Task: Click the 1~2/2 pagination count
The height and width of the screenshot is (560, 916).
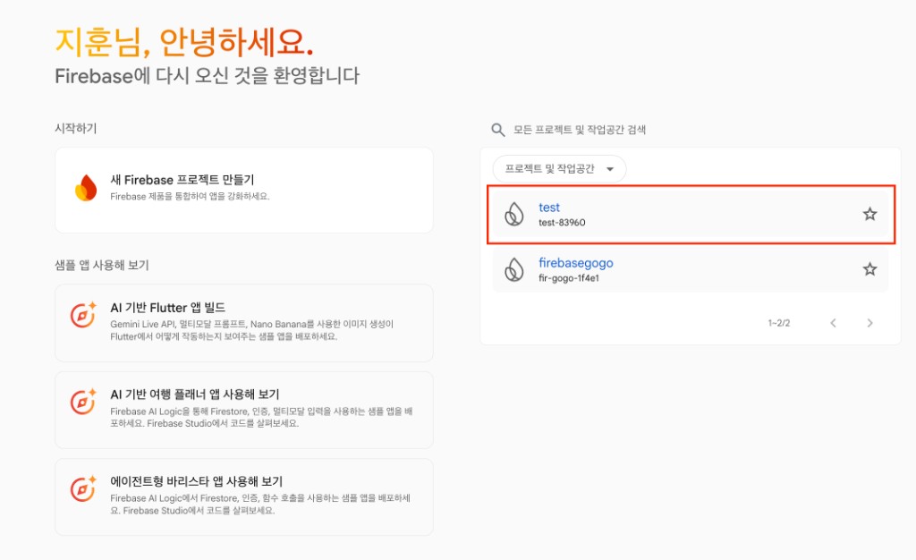Action: [x=779, y=323]
